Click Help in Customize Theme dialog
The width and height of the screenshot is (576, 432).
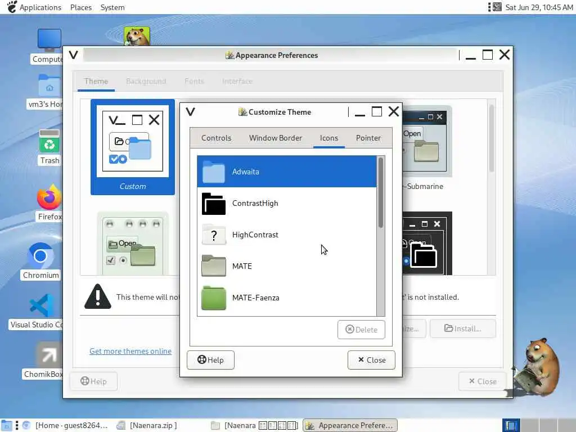coord(210,360)
